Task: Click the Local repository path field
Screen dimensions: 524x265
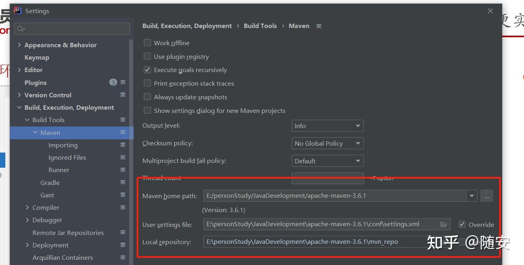Action: (x=313, y=242)
